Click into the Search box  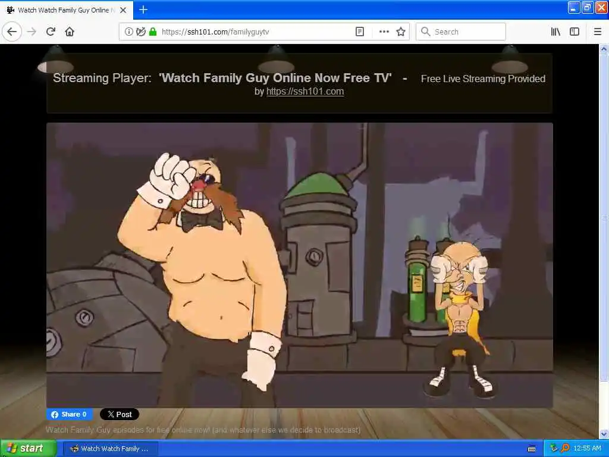(x=461, y=32)
